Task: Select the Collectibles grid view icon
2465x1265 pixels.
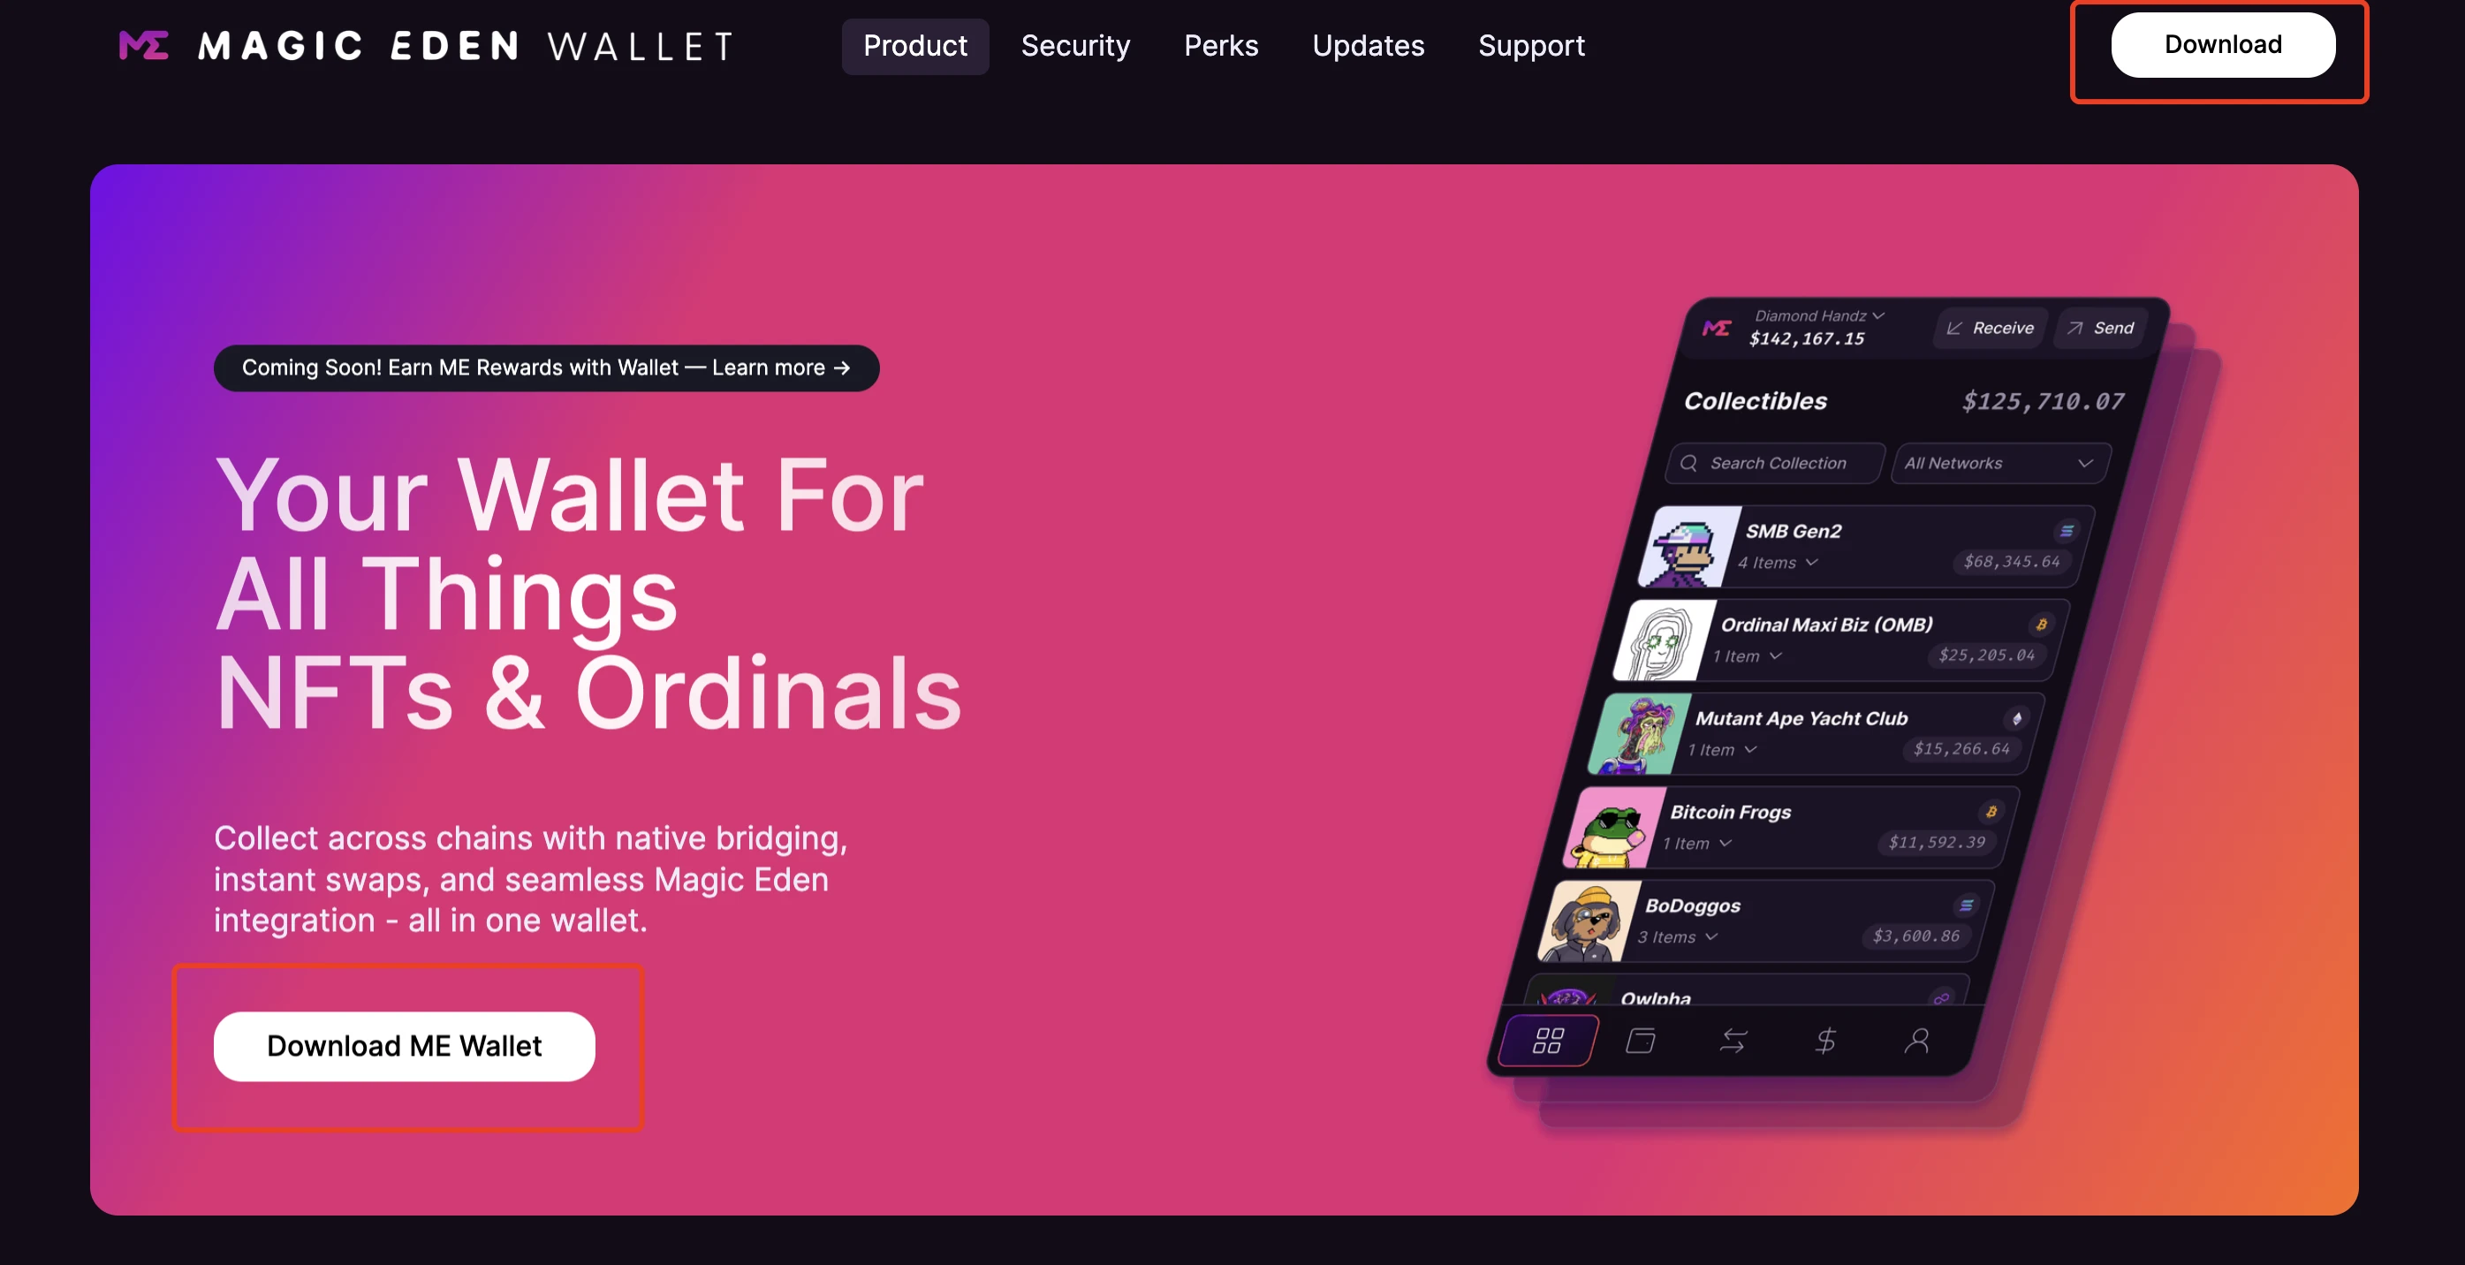Action: click(1545, 1041)
